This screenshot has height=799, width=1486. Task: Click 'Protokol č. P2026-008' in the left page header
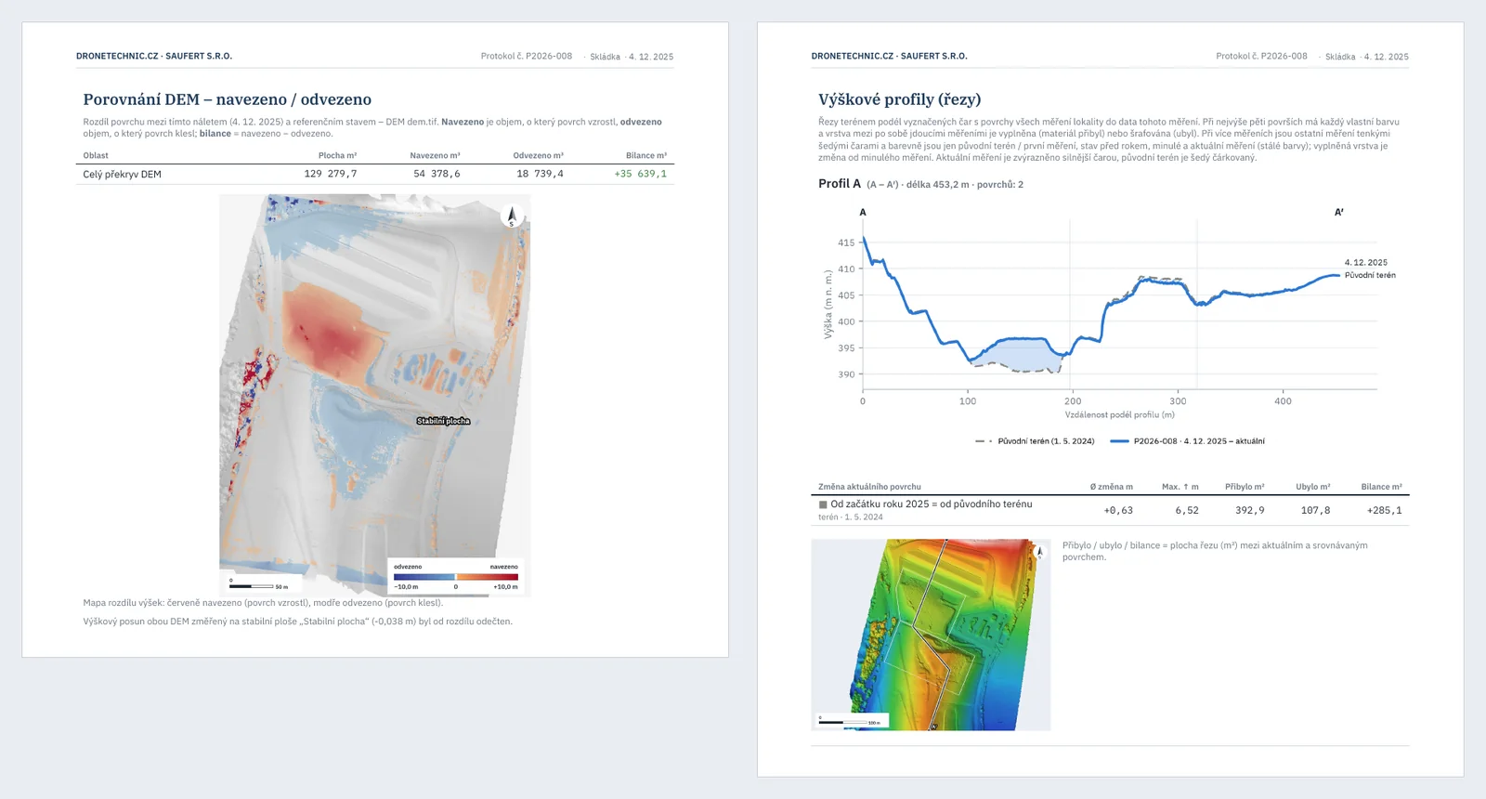pyautogui.click(x=527, y=57)
